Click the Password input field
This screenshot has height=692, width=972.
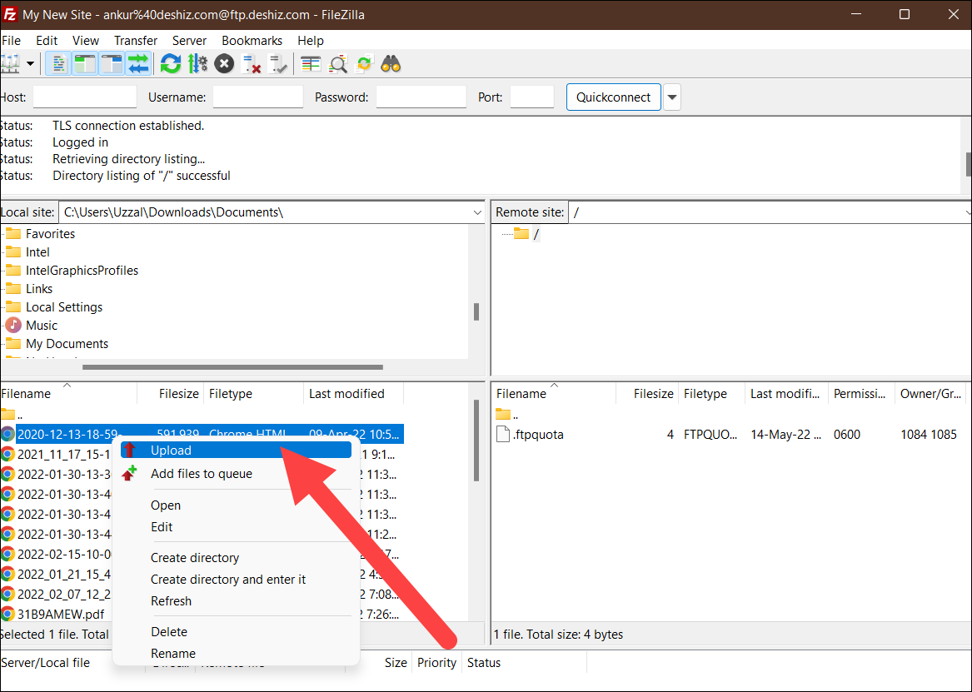[x=421, y=97]
